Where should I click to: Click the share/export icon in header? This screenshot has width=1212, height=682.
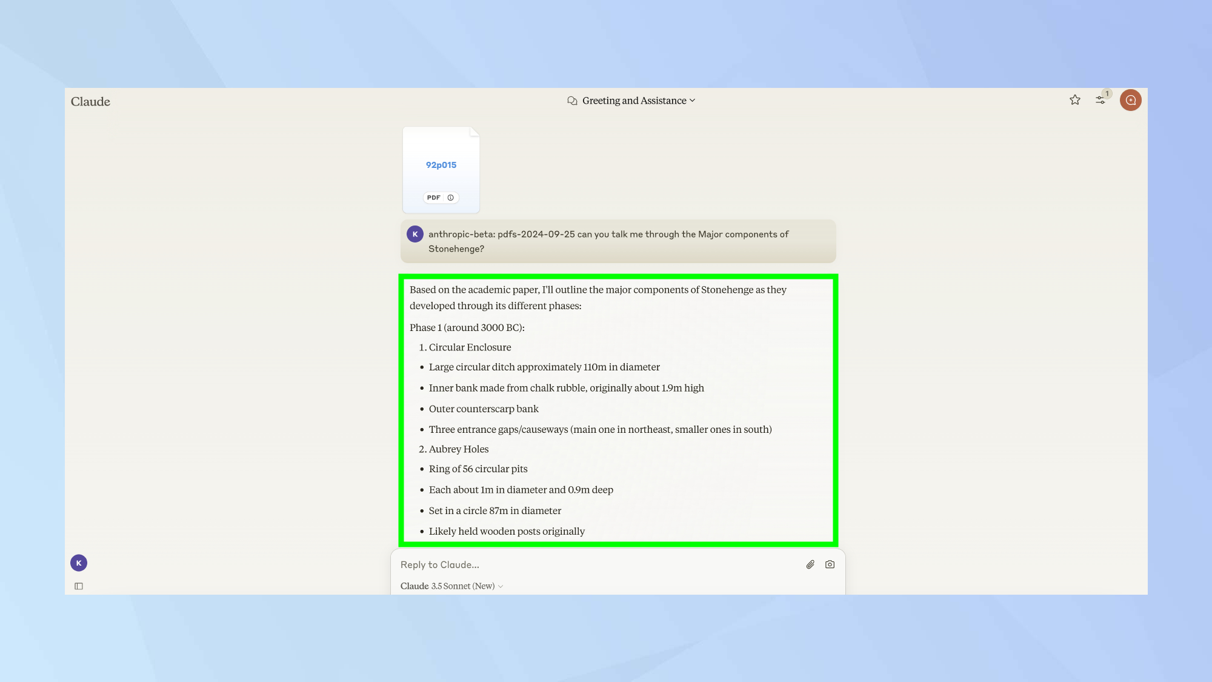(1100, 100)
